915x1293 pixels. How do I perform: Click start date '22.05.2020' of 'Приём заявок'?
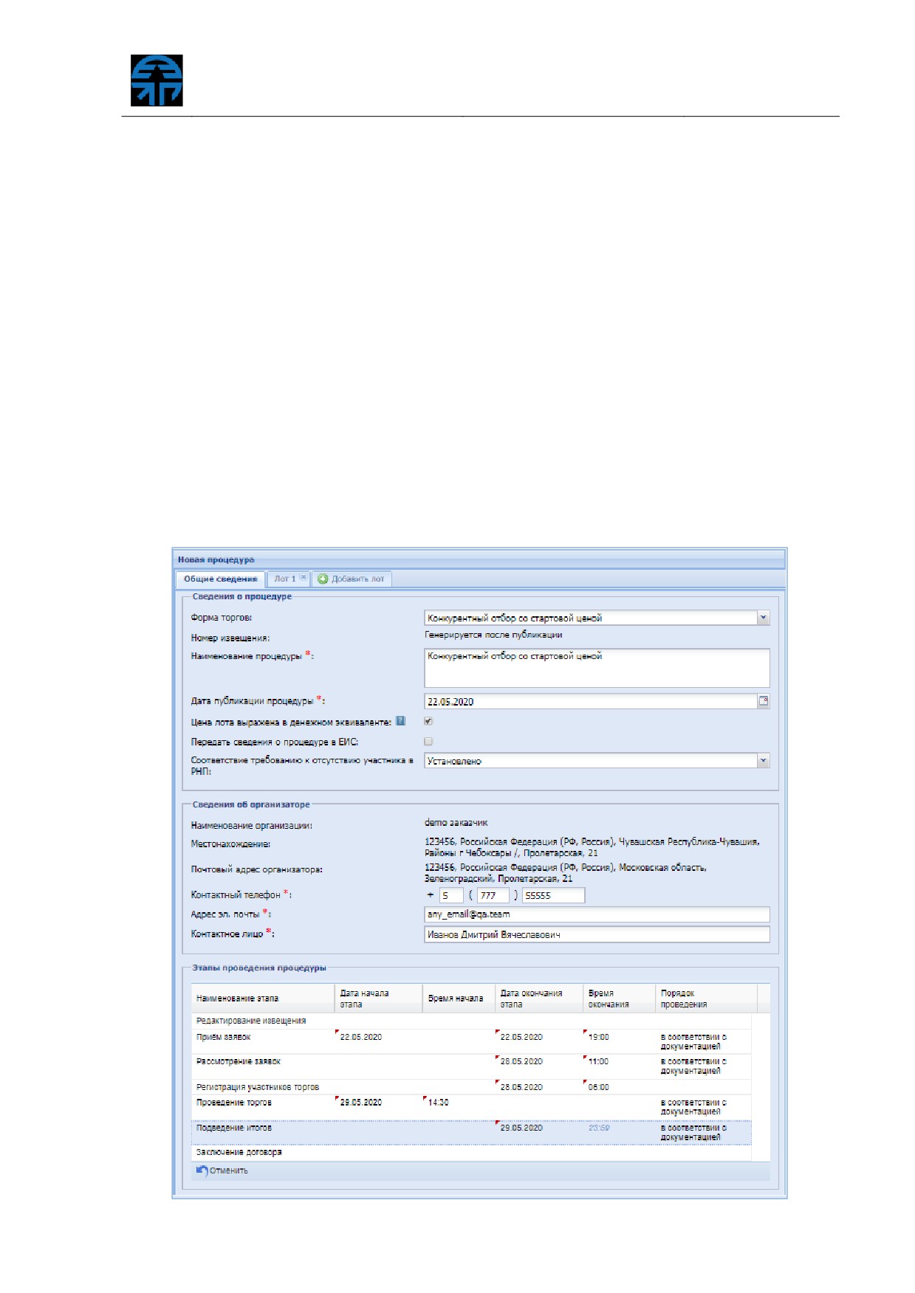click(x=360, y=1037)
